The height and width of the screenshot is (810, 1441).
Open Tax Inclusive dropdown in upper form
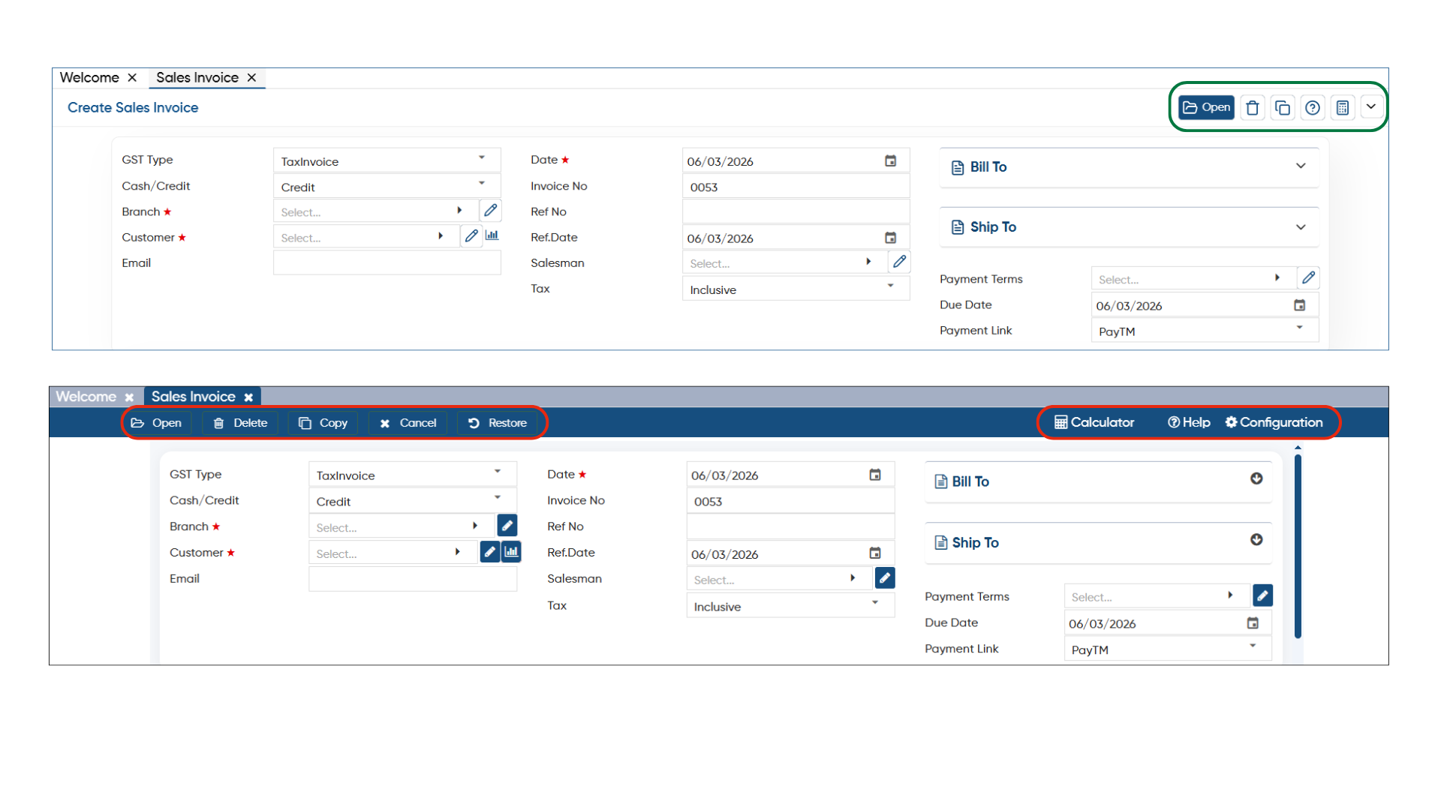(x=796, y=289)
